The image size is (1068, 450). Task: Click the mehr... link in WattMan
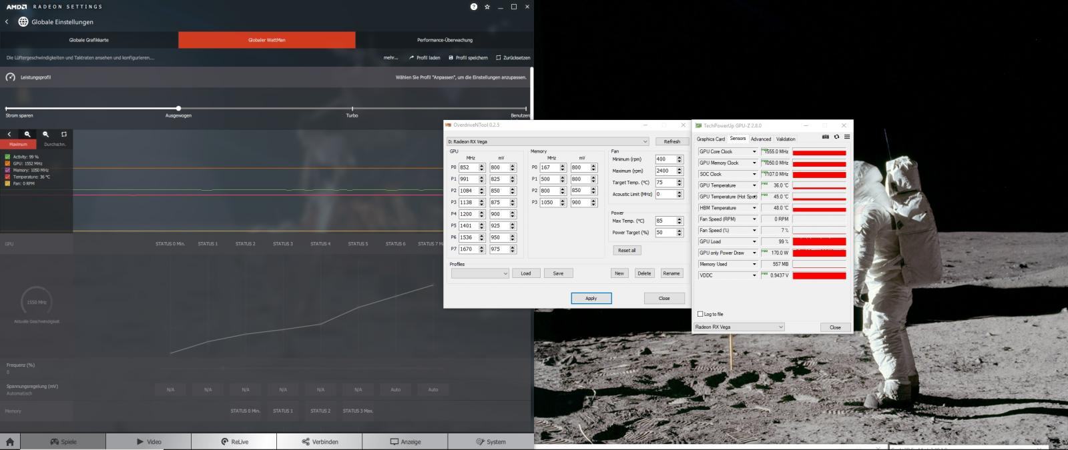[x=390, y=58]
